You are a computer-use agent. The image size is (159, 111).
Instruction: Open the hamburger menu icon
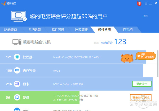tap(146, 3)
